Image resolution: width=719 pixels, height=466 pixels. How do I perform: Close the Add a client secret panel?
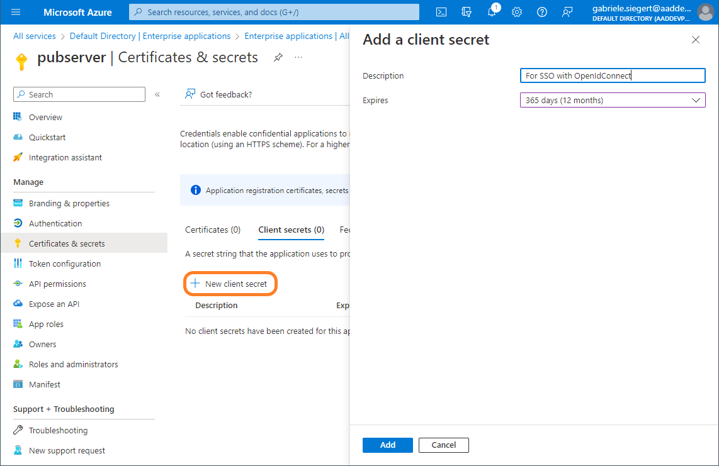[x=695, y=40]
